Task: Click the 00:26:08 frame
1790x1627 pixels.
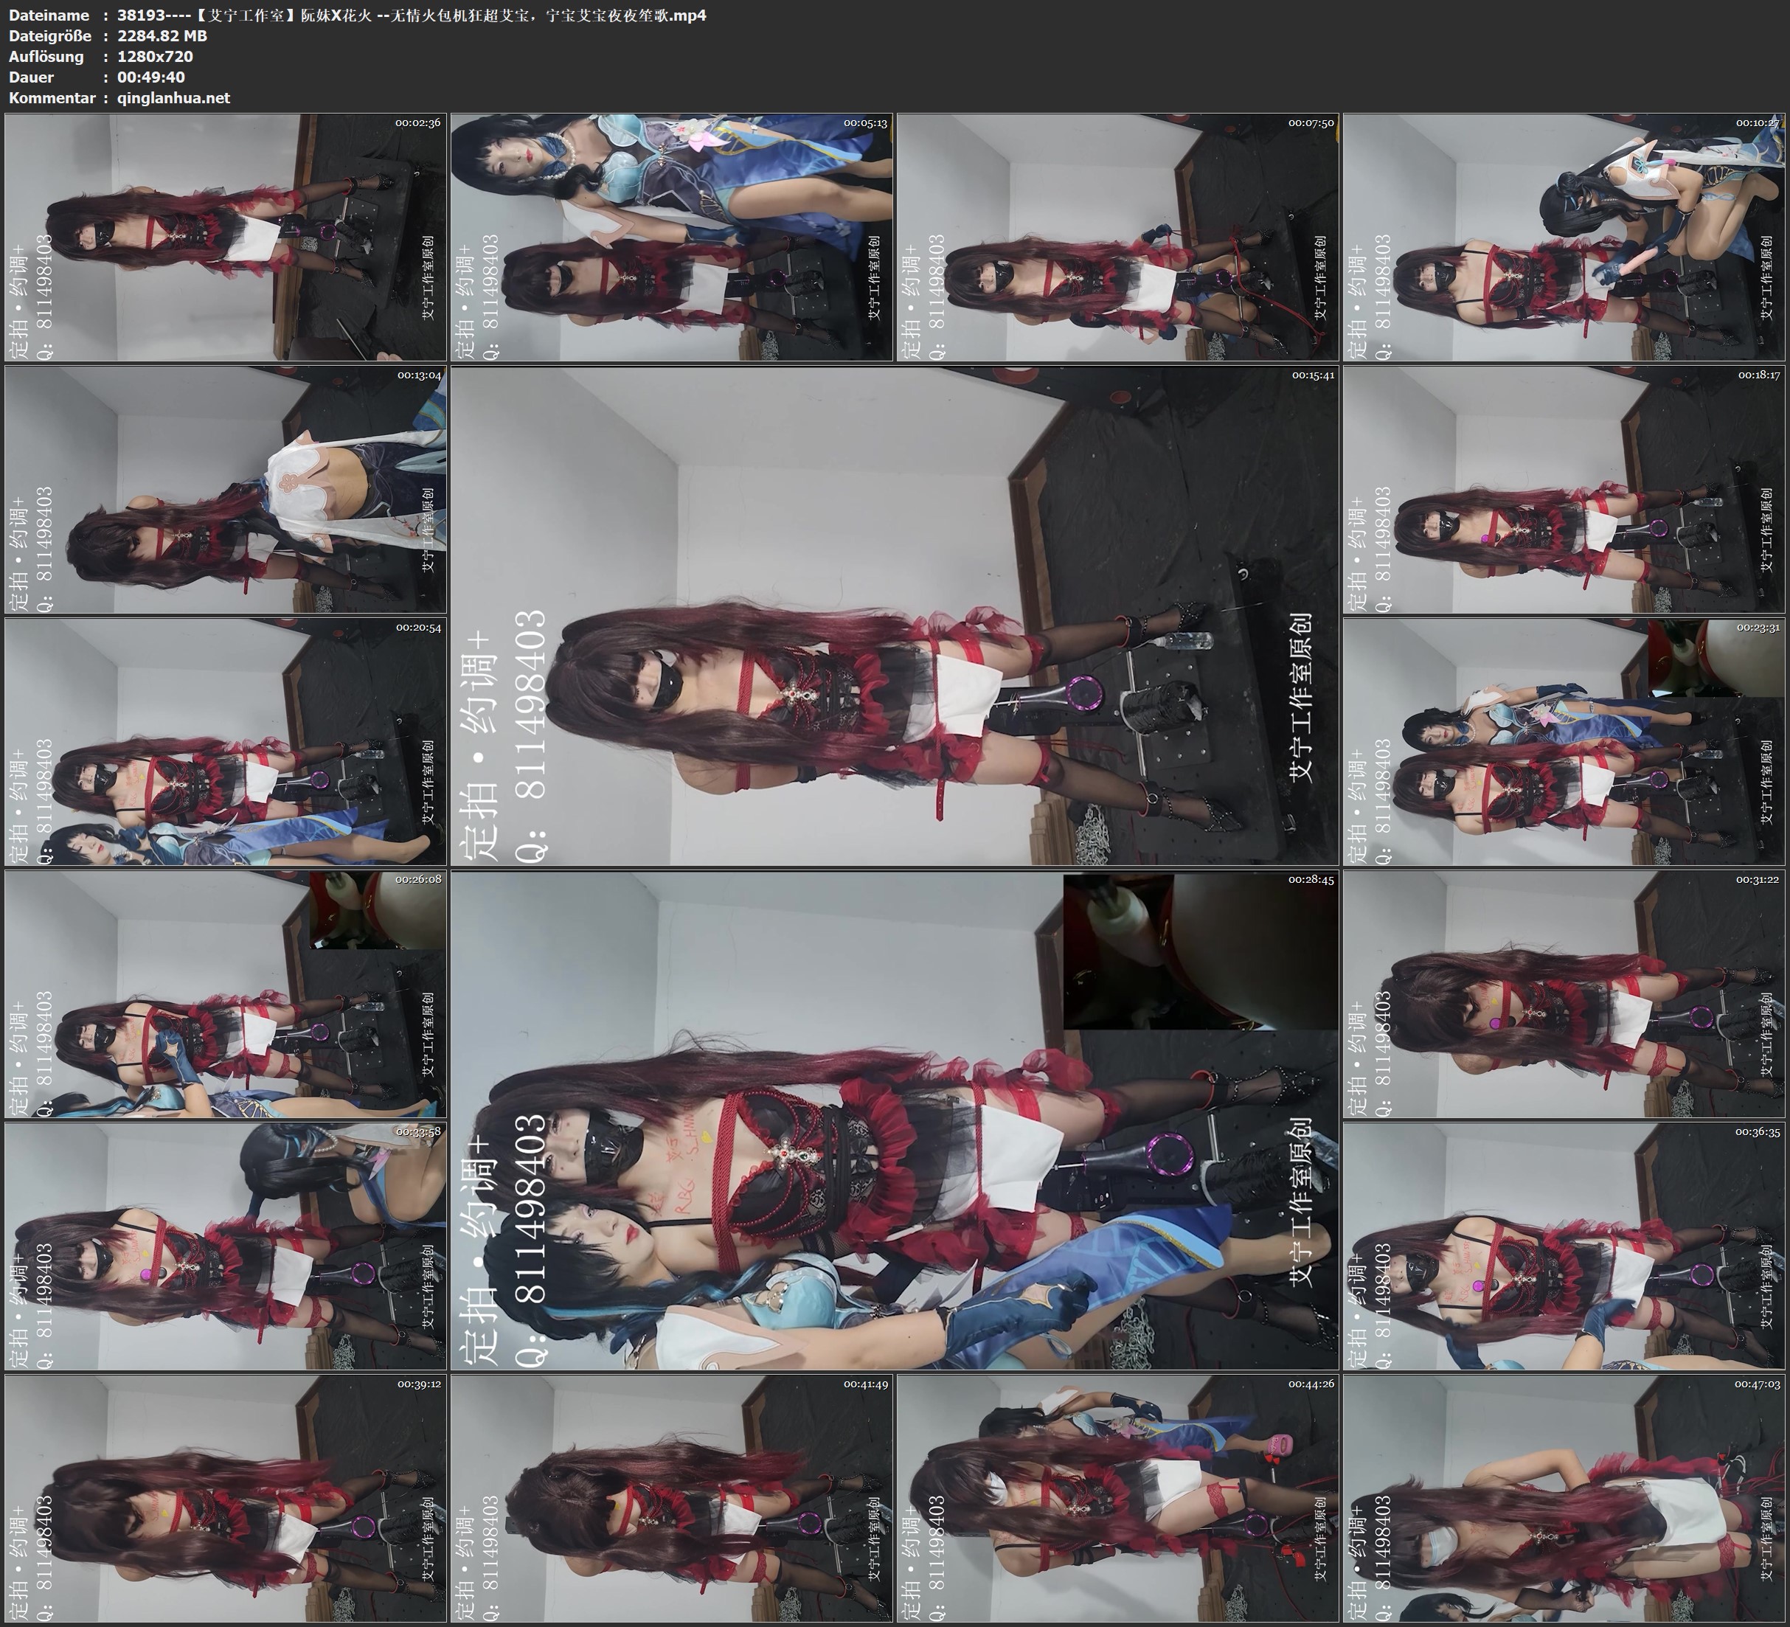Action: point(226,993)
